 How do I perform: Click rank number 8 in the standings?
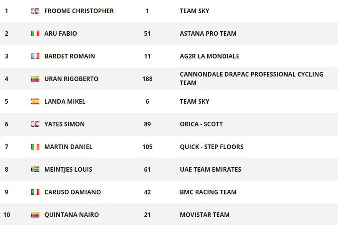tap(6, 169)
